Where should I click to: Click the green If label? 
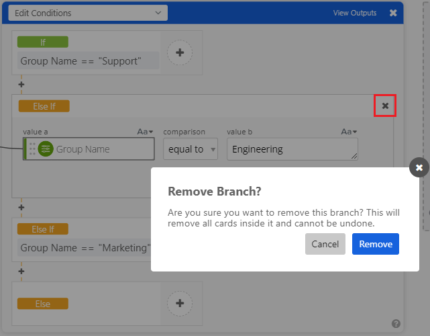(43, 42)
